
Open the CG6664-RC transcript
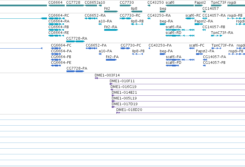[x=59, y=16]
